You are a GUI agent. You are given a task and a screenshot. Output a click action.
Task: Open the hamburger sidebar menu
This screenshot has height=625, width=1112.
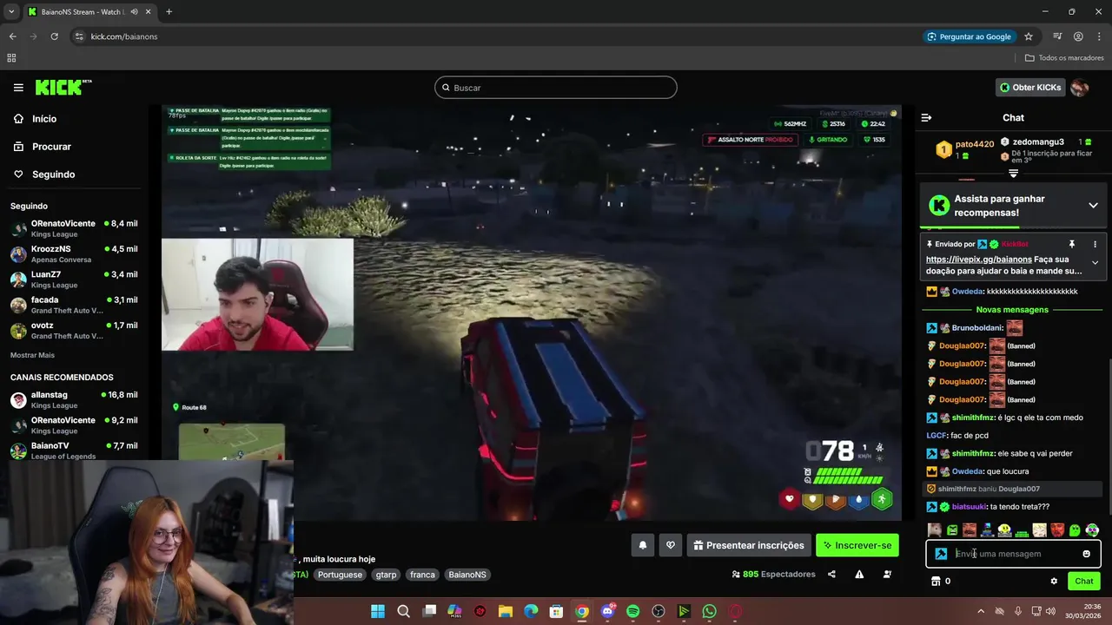coord(18,87)
